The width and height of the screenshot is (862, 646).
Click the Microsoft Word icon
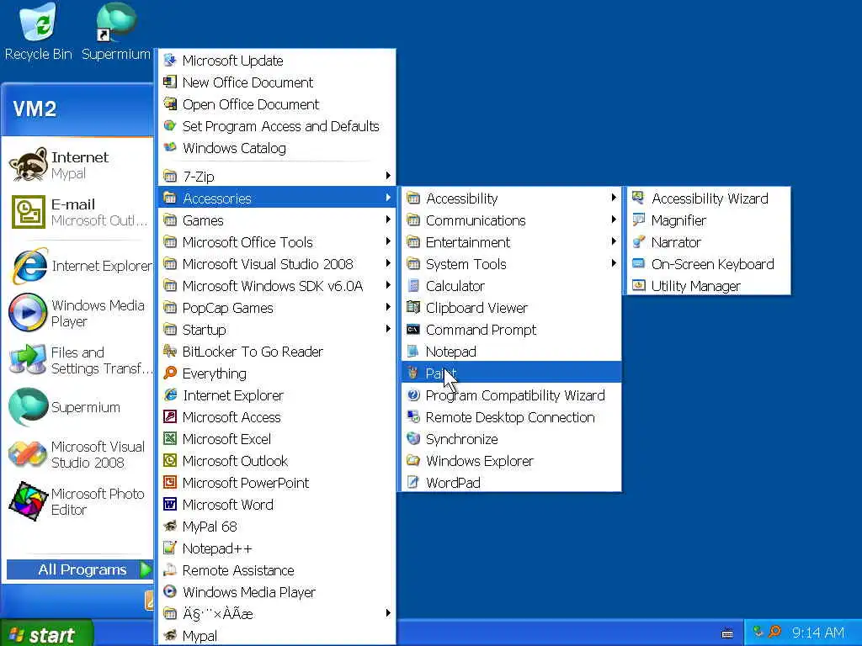pyautogui.click(x=170, y=504)
